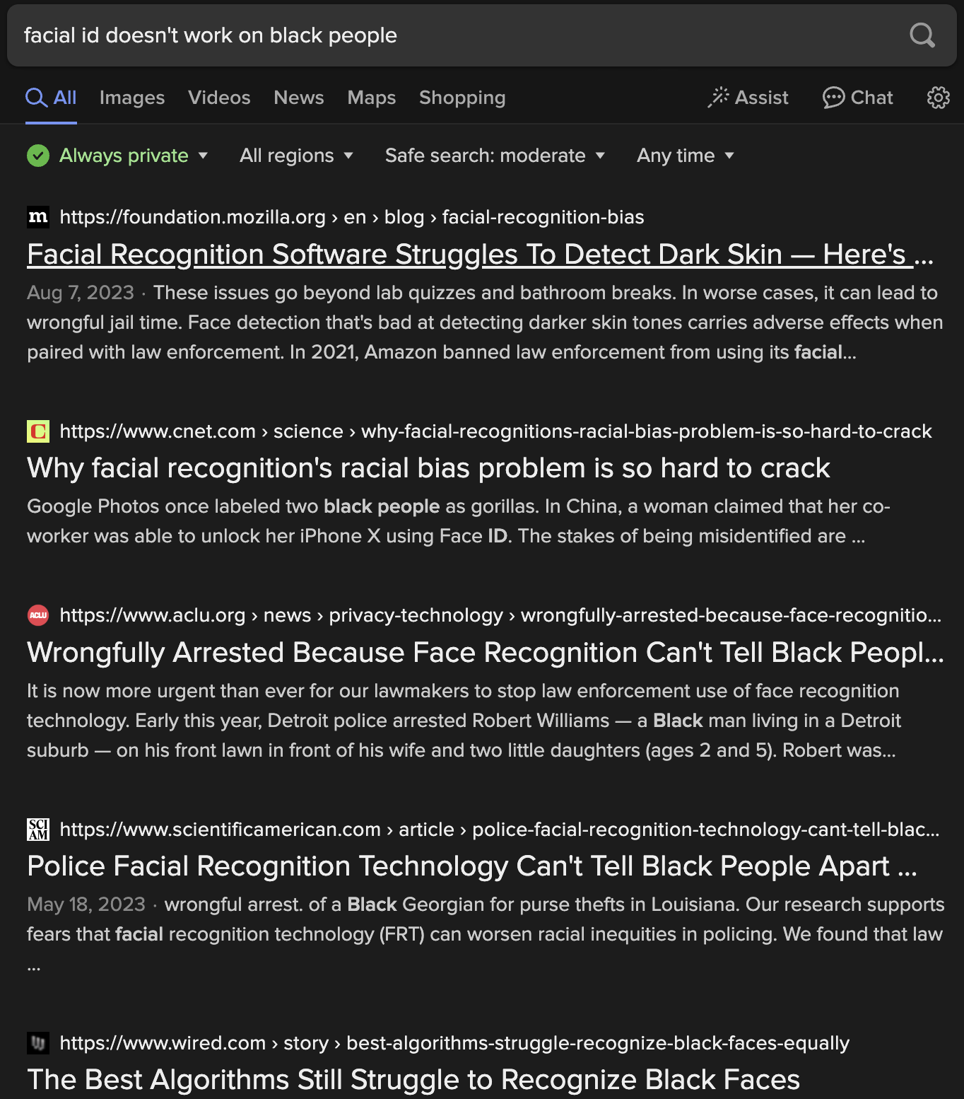The image size is (964, 1099).
Task: Click the green Always private checkmark icon
Action: pos(38,156)
